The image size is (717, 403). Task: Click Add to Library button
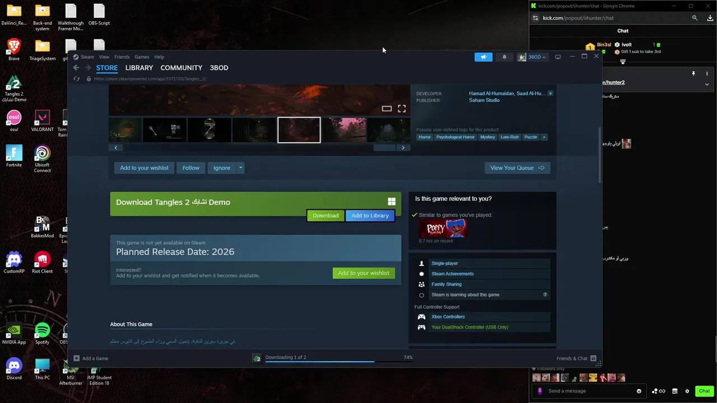click(370, 215)
